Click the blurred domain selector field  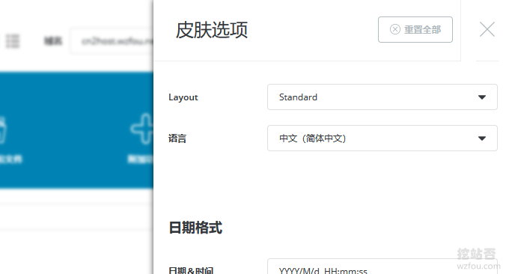click(x=112, y=41)
